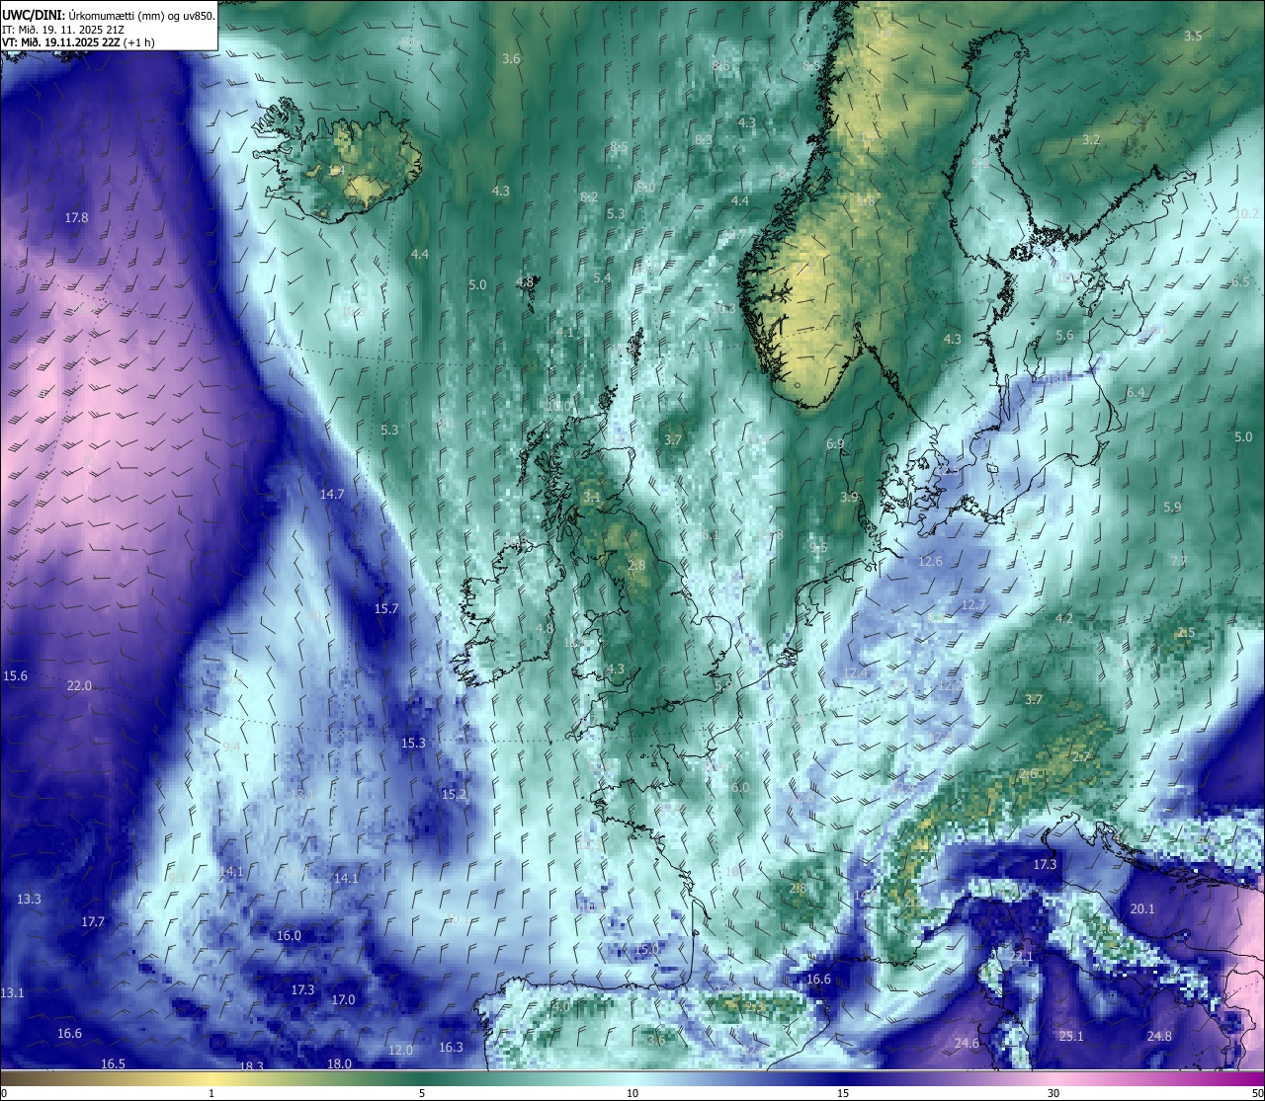Click the 16.3 value on the map
This screenshot has height=1101, width=1265.
(x=451, y=1047)
